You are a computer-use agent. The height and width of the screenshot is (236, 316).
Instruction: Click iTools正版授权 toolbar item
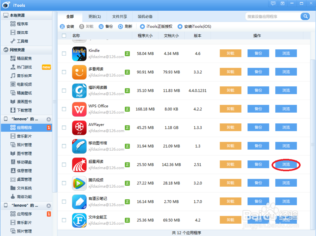156,27
